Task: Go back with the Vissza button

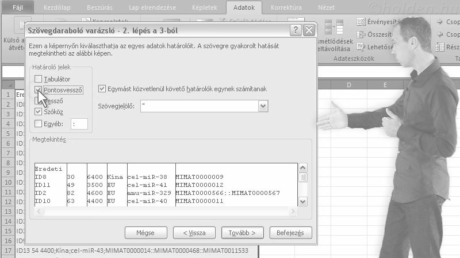Action: click(x=194, y=233)
